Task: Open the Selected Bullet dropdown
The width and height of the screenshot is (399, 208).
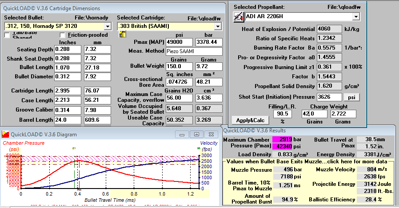Action: (108, 27)
